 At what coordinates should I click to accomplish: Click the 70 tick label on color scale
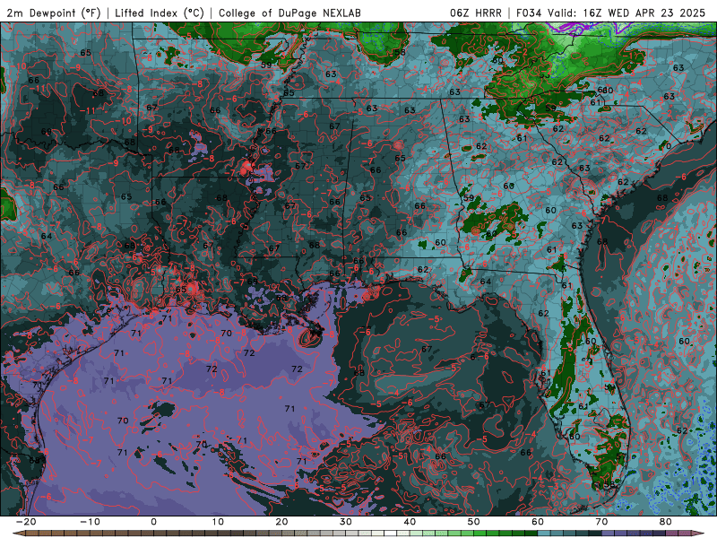point(601,522)
